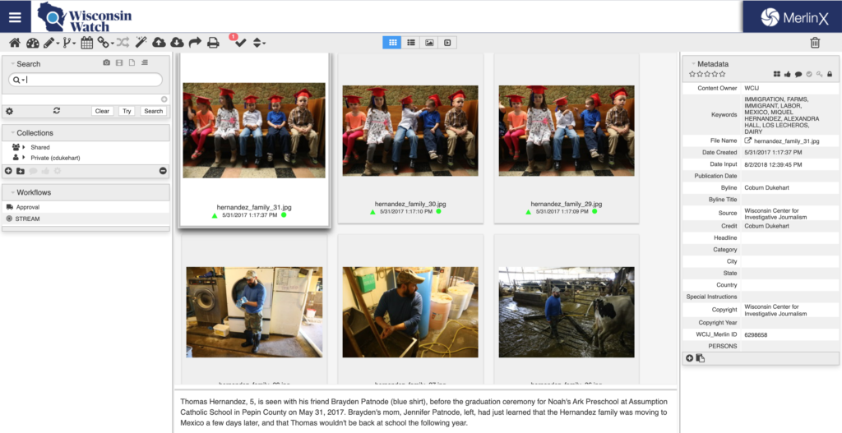
Task: Toggle the photo camera search filter
Action: point(106,62)
